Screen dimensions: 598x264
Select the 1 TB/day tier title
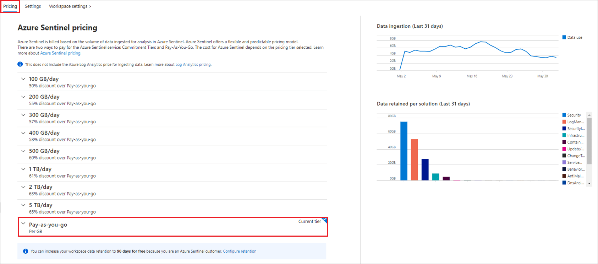tap(40, 169)
